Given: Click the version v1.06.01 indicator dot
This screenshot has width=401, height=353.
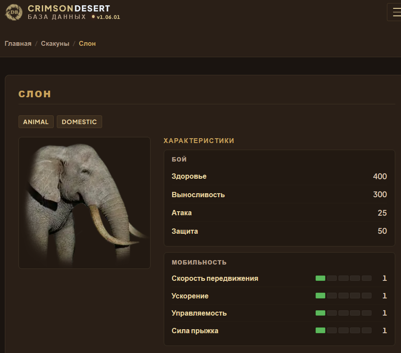Looking at the screenshot, I should [93, 17].
